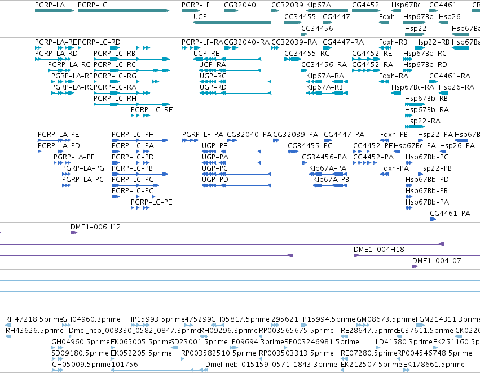The width and height of the screenshot is (480, 373).
Task: Click protein UGP-PE
Action: [231, 152]
